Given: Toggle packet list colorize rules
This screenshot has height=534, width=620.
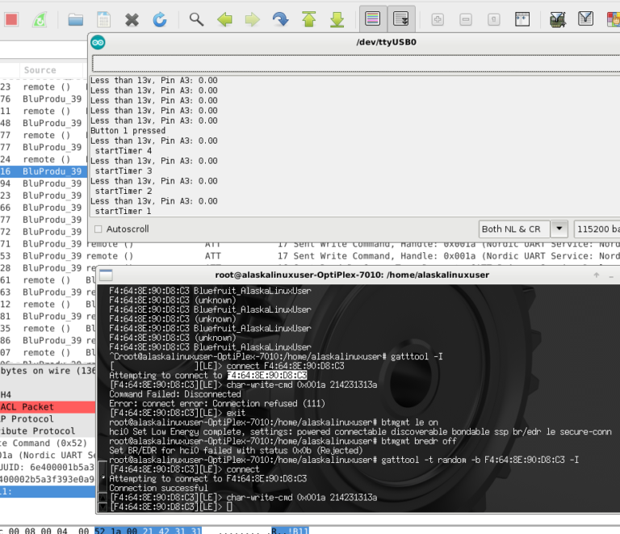Looking at the screenshot, I should coord(371,19).
